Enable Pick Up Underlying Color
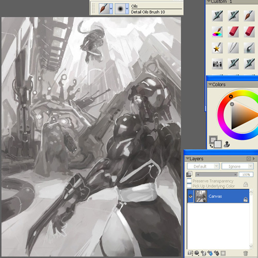 189,186
